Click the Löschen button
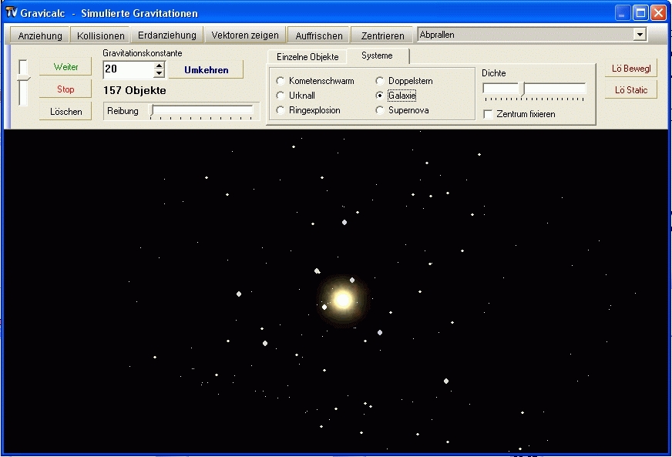This screenshot has height=457, width=672. click(x=66, y=112)
